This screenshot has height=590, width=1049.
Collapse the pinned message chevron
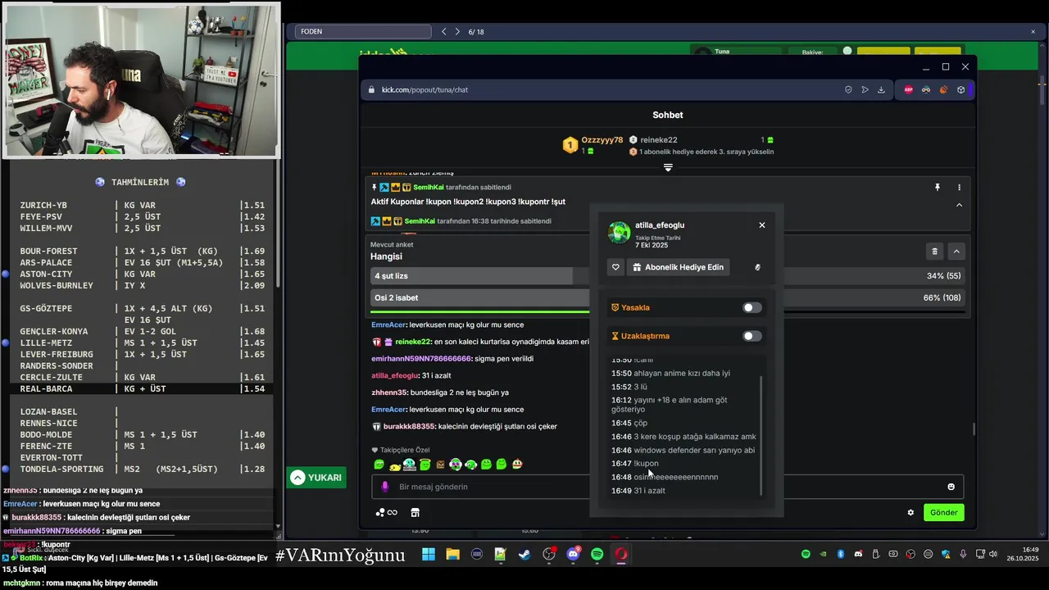[959, 205]
